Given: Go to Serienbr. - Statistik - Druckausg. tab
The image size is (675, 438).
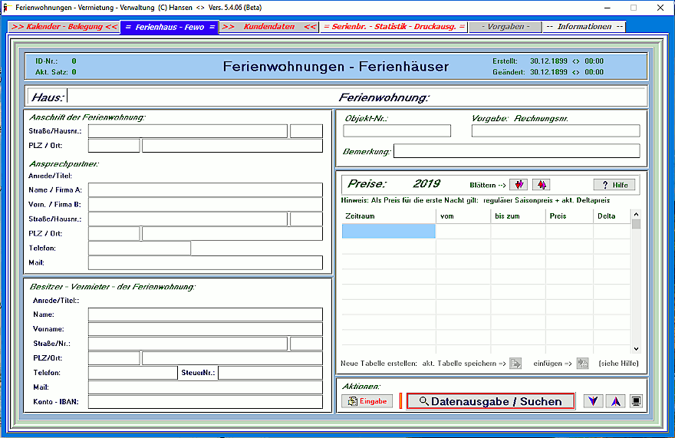Looking at the screenshot, I should [393, 27].
